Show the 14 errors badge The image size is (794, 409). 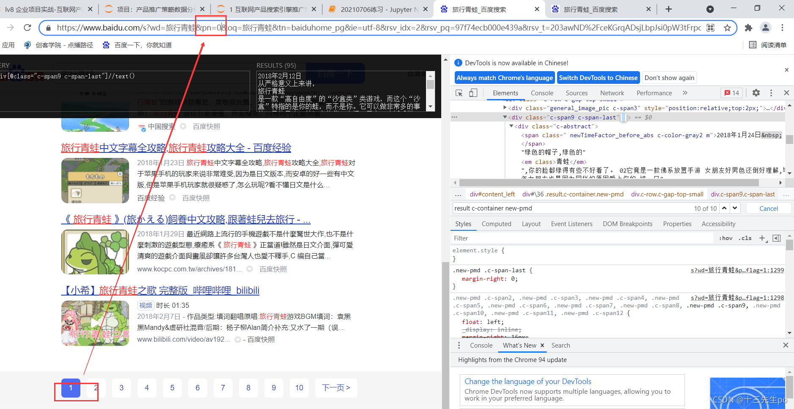pyautogui.click(x=732, y=93)
